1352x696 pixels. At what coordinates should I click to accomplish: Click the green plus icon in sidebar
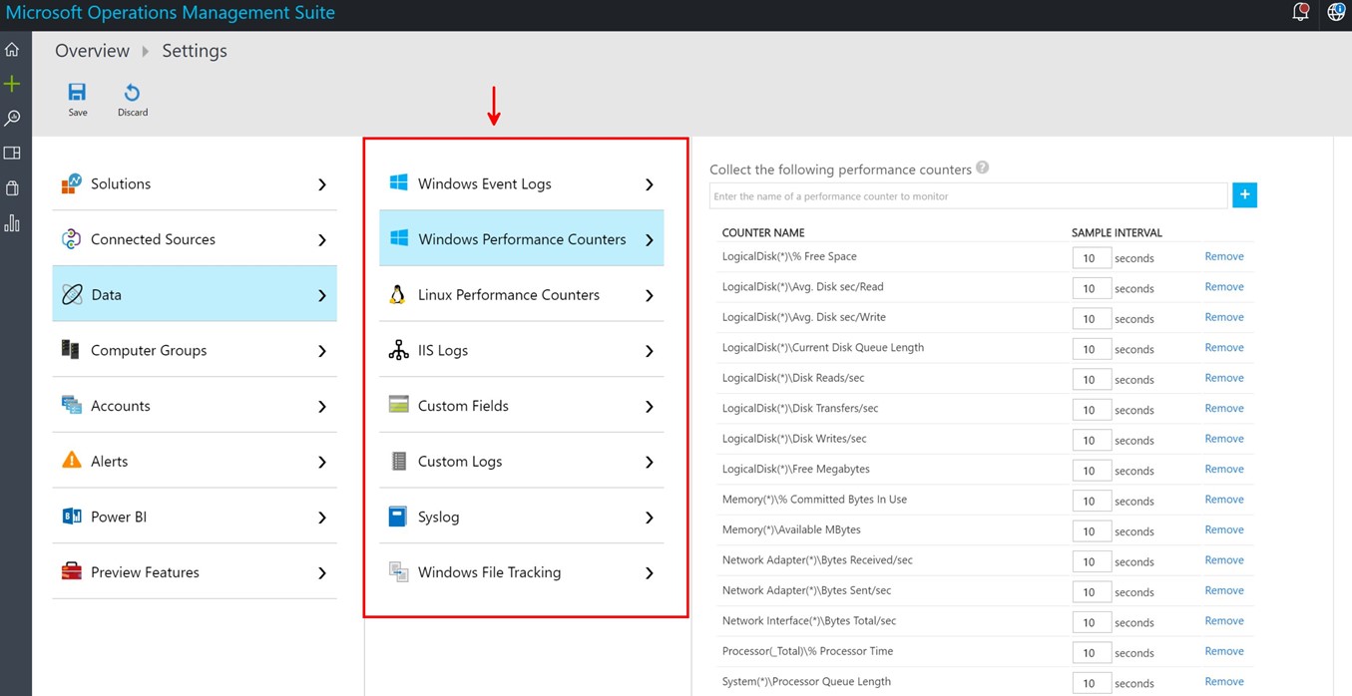[x=12, y=84]
